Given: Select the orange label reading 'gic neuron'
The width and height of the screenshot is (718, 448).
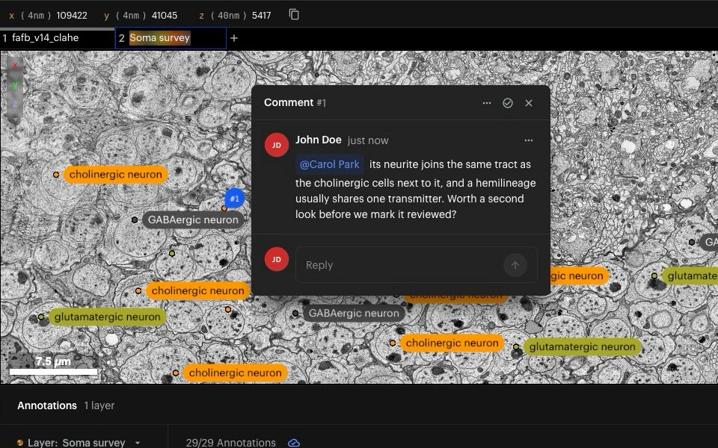Looking at the screenshot, I should [x=579, y=276].
